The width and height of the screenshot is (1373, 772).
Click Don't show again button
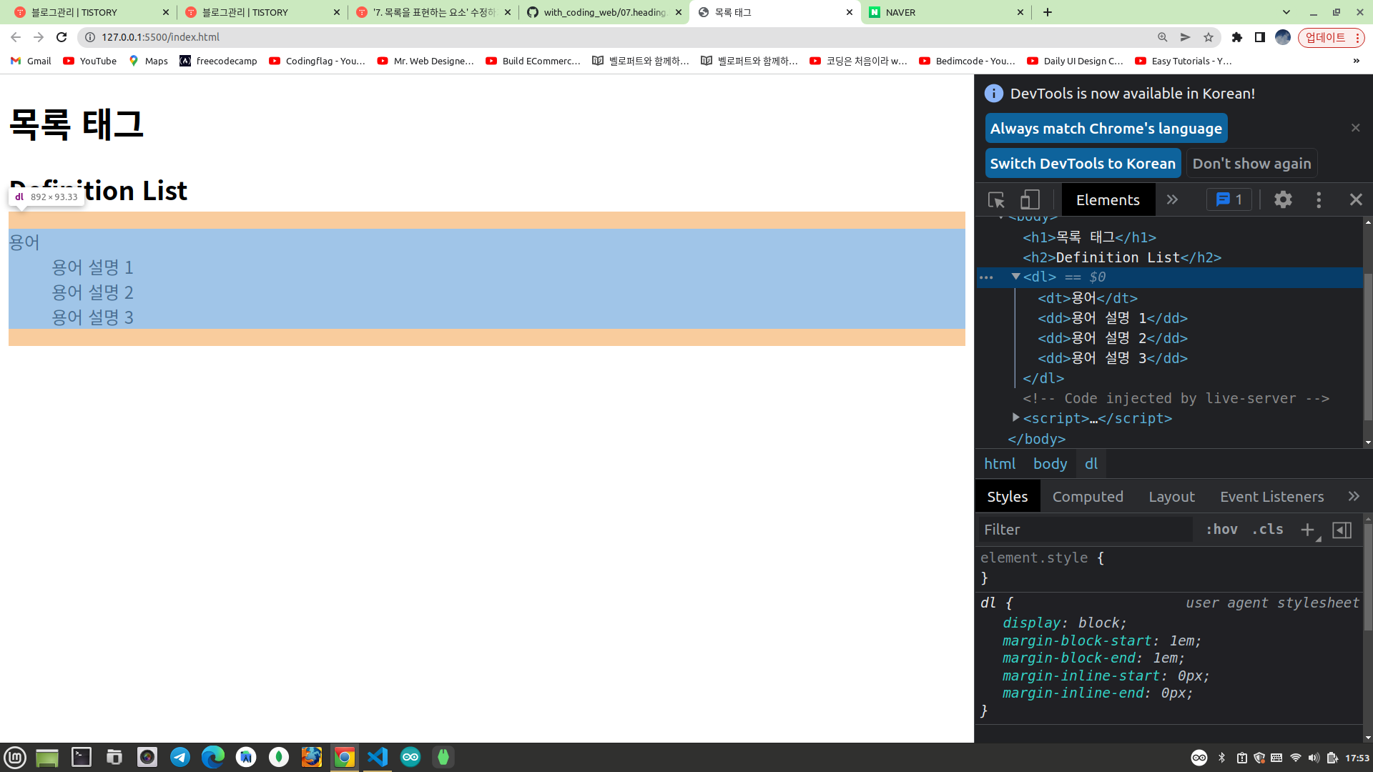pos(1251,163)
